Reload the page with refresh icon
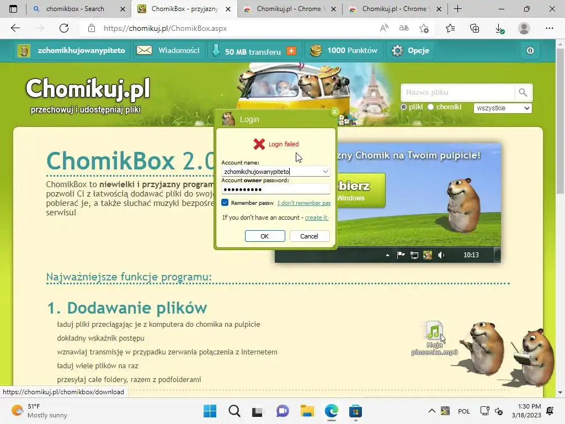The height and width of the screenshot is (424, 565). tap(64, 28)
